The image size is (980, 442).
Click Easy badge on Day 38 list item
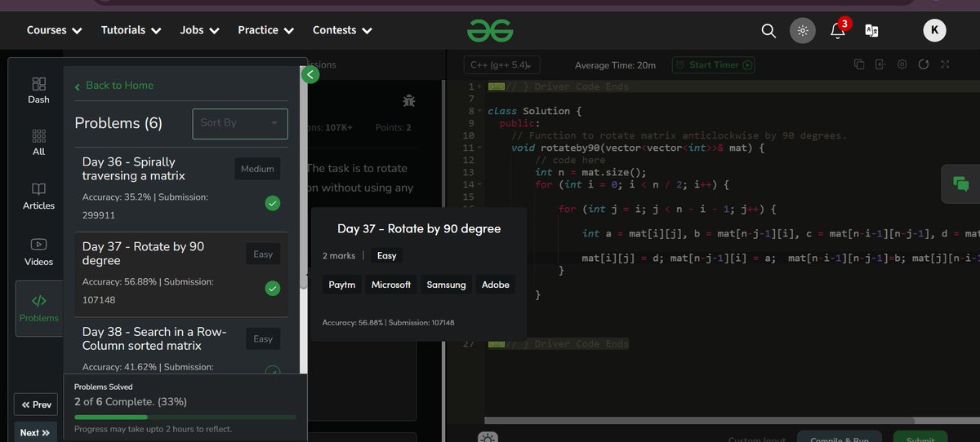[263, 339]
